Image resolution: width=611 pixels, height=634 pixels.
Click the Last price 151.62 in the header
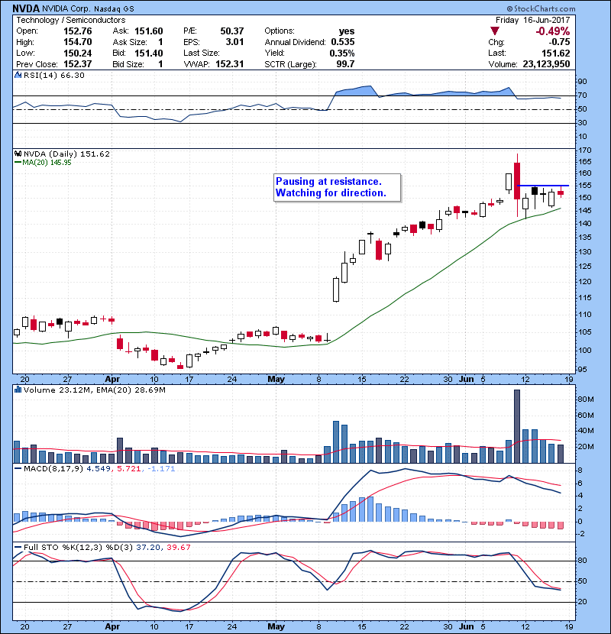(x=555, y=53)
